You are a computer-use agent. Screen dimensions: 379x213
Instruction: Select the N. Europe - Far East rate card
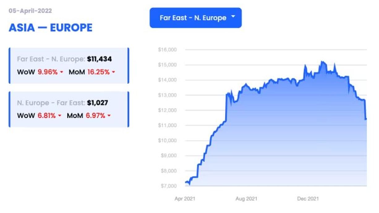pos(69,109)
